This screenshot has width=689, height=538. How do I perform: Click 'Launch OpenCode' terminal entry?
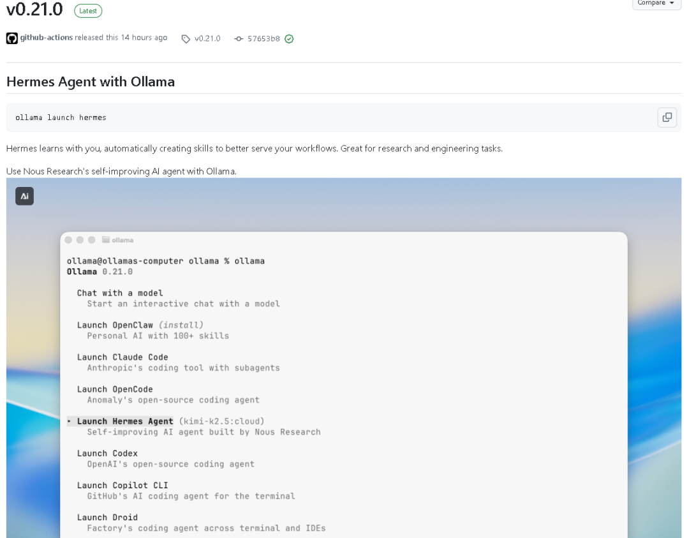point(115,389)
